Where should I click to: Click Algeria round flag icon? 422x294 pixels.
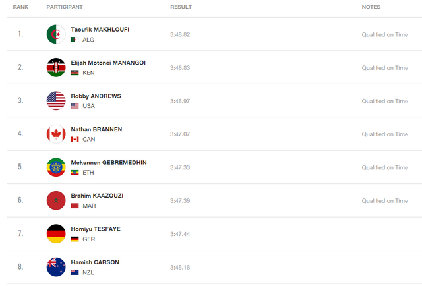click(56, 34)
